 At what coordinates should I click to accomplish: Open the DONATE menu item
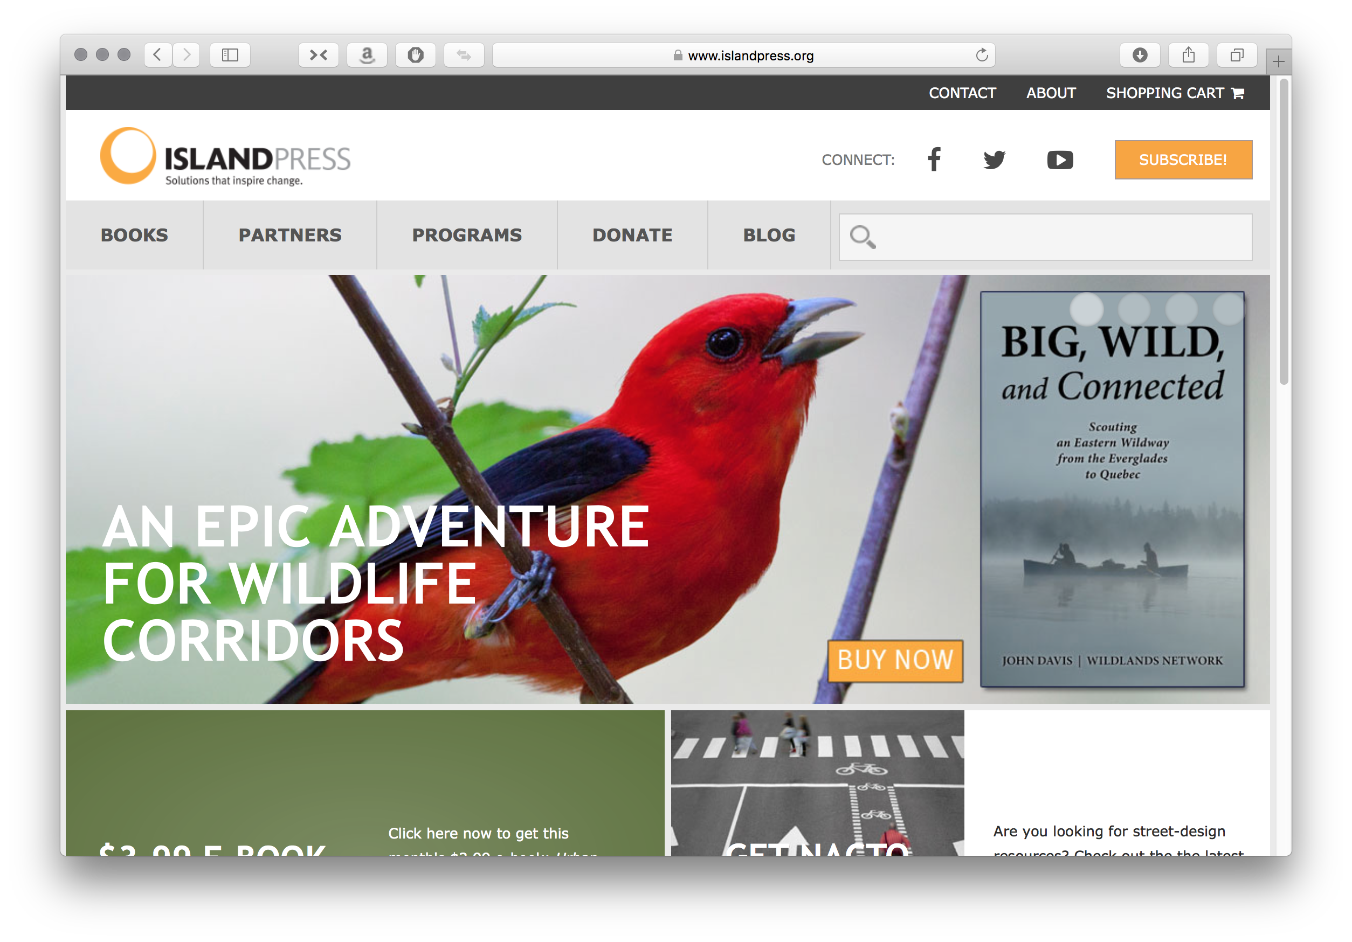coord(632,235)
